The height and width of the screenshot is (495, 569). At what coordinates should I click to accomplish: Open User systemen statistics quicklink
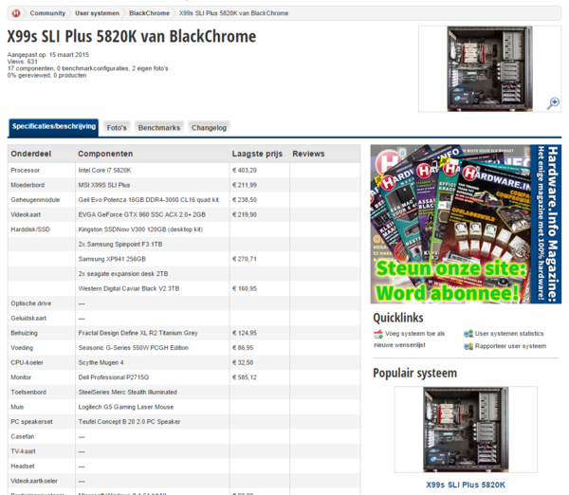pyautogui.click(x=509, y=334)
